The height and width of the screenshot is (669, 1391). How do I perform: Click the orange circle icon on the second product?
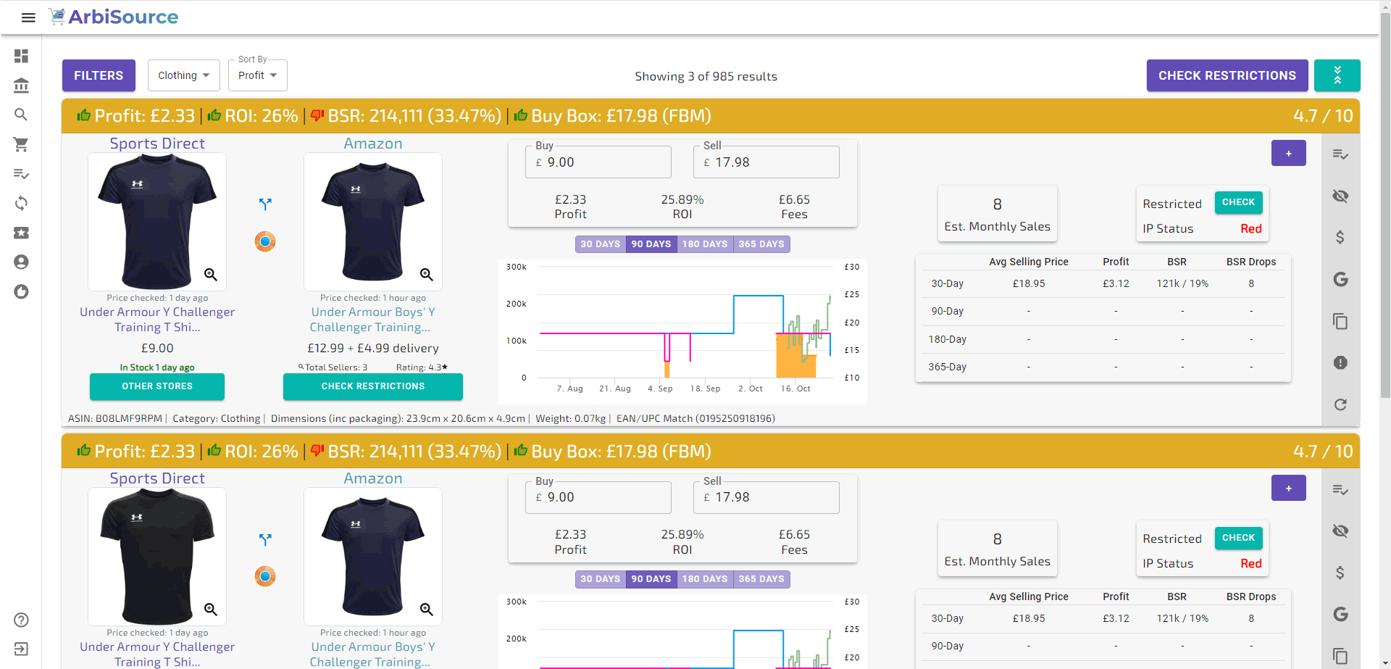point(265,576)
